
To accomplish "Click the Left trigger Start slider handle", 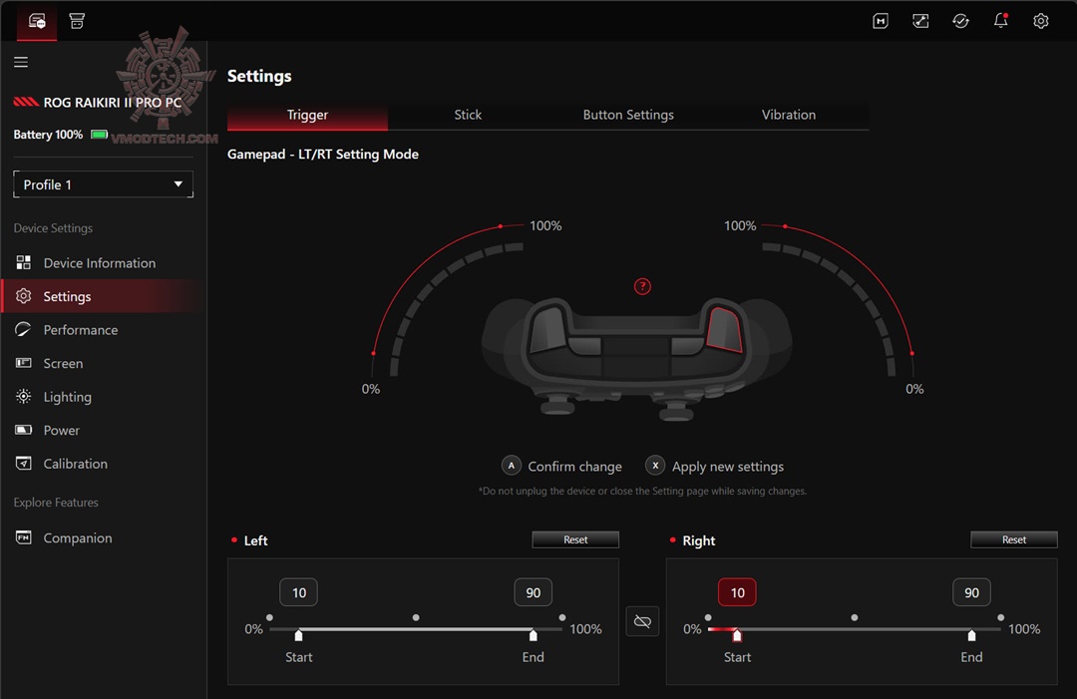I will [298, 636].
